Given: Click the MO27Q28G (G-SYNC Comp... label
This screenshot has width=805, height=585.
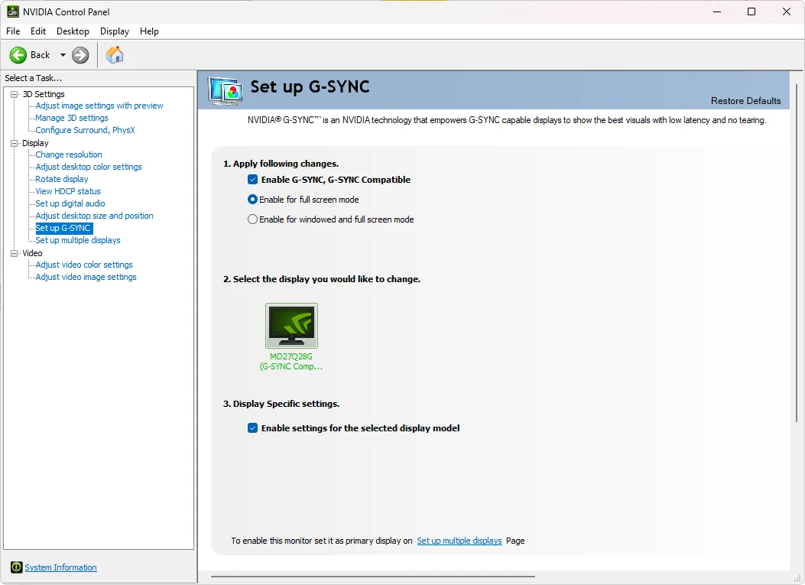Looking at the screenshot, I should pyautogui.click(x=291, y=362).
